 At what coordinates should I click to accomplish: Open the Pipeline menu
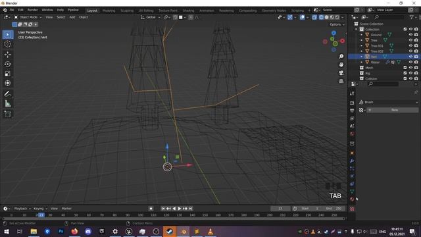tap(73, 10)
